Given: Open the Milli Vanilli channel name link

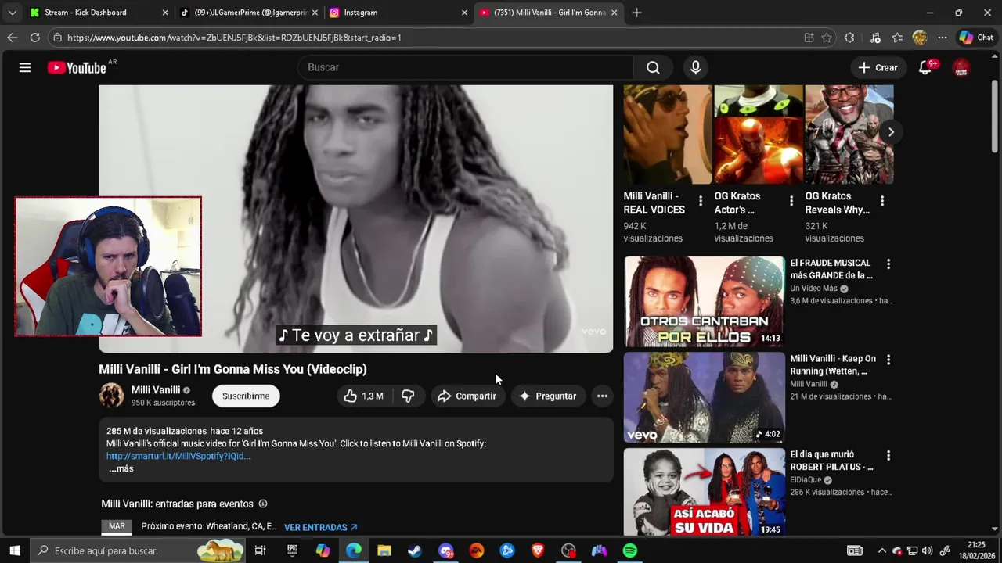Looking at the screenshot, I should coord(156,390).
